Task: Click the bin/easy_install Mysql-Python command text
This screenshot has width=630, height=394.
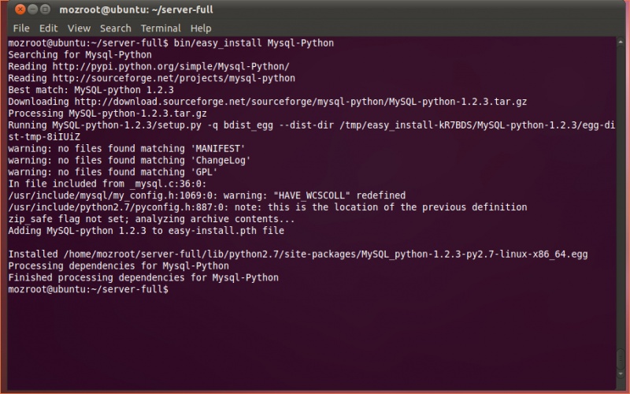Action: 254,43
